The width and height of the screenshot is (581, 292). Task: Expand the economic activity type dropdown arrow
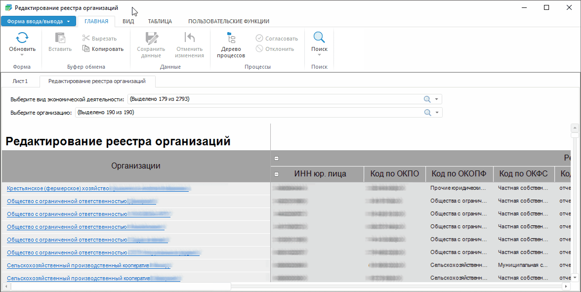click(437, 99)
